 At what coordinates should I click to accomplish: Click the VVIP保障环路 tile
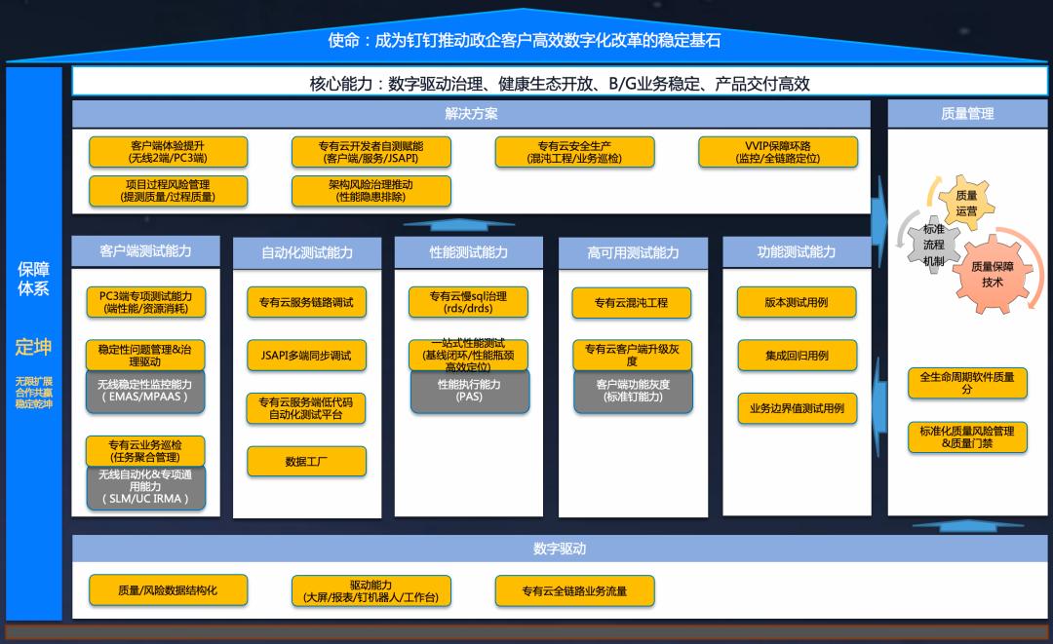779,152
